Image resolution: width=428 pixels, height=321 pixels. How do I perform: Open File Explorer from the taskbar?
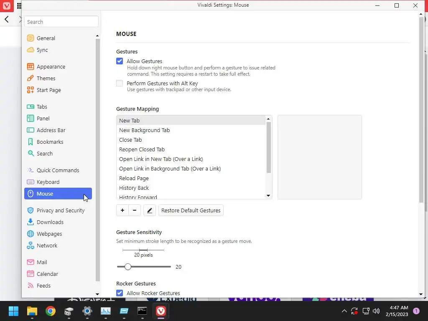click(32, 311)
